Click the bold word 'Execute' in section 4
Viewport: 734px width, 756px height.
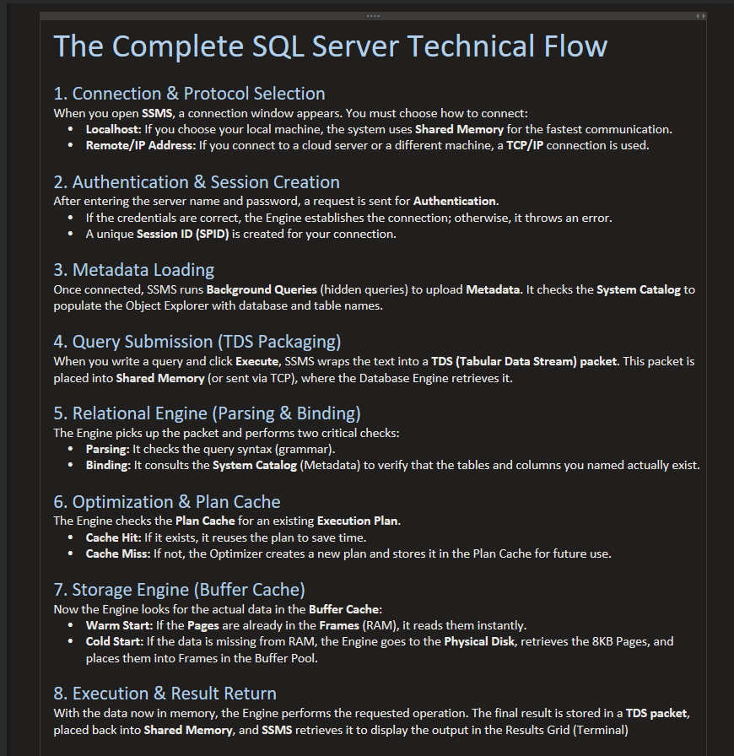click(256, 362)
